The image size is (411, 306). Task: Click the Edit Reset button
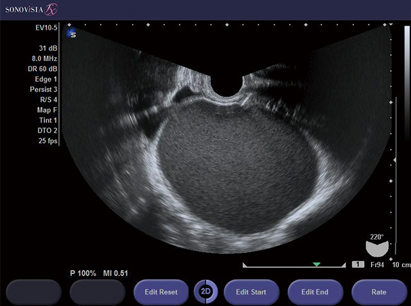click(x=161, y=292)
